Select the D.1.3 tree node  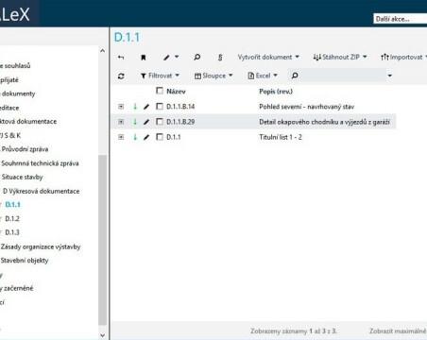(12, 232)
